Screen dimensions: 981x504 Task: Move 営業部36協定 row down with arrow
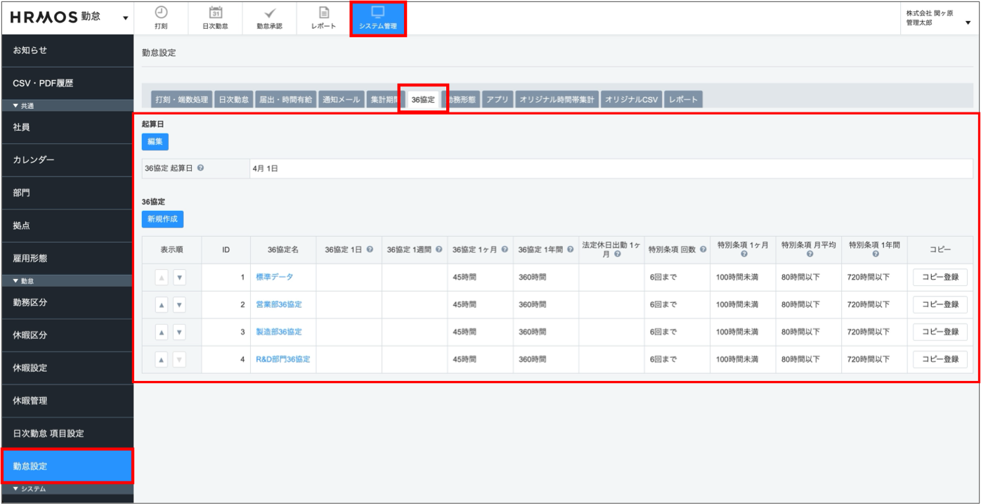(180, 305)
